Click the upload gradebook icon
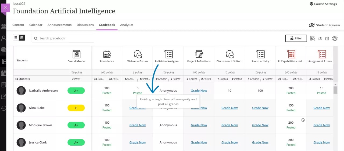The image size is (344, 151). point(320,38)
